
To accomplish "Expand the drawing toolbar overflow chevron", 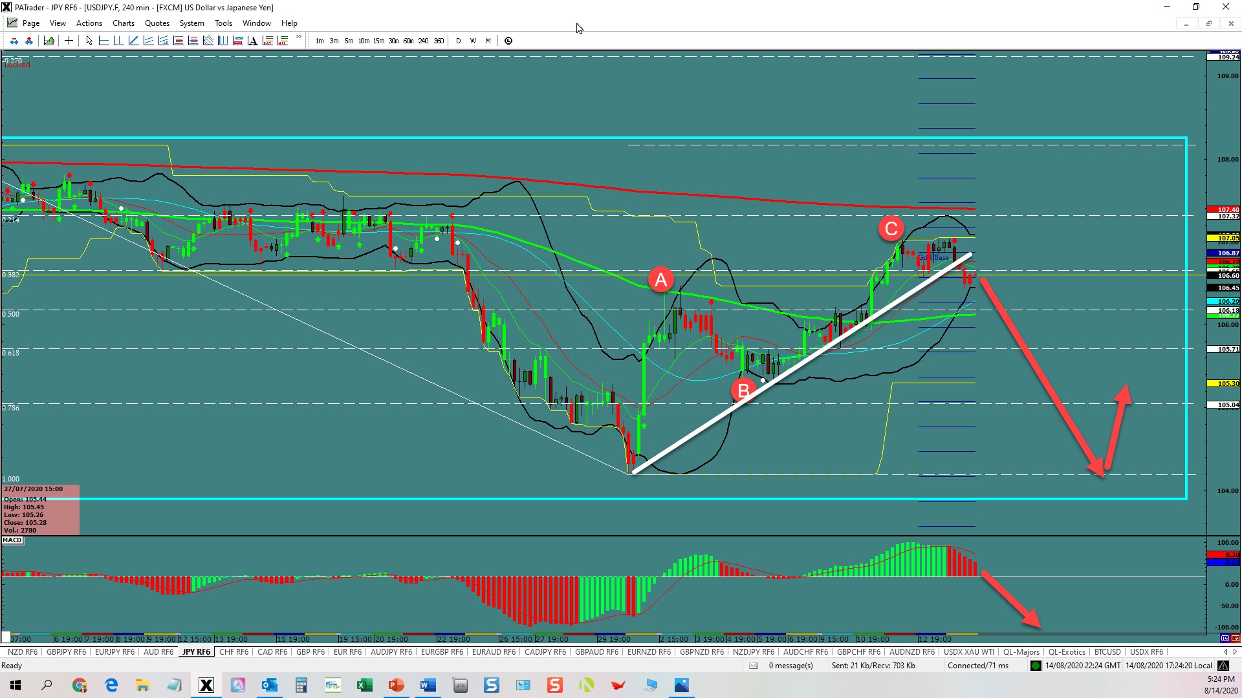I will click(x=298, y=37).
